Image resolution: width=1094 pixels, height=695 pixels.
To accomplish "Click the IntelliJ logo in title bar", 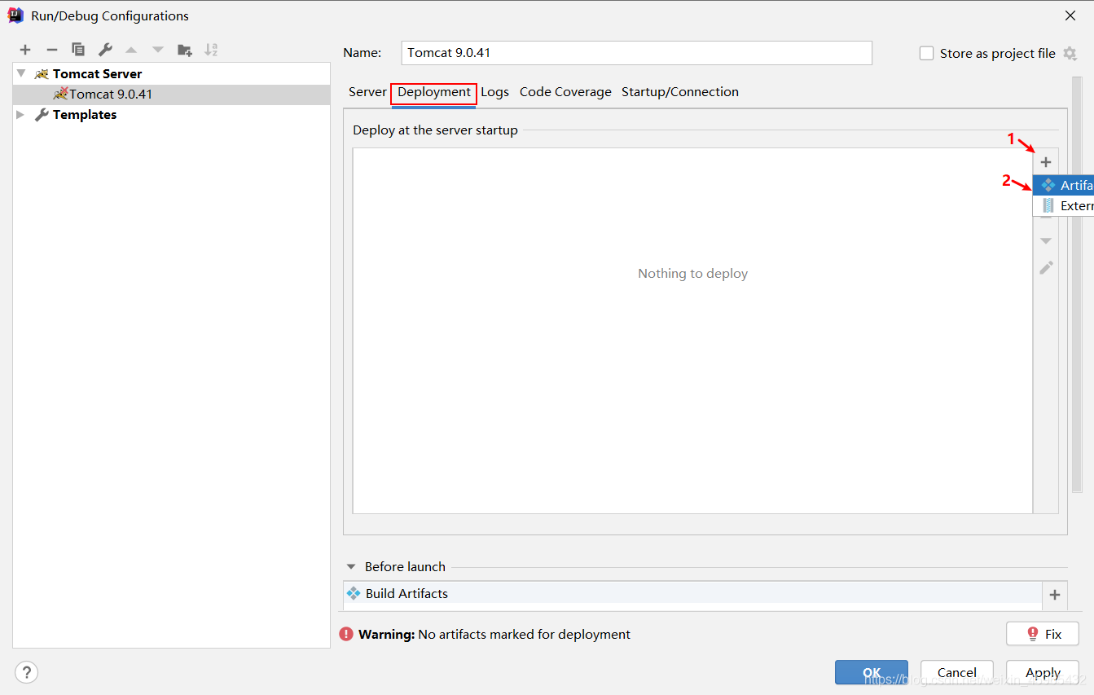I will [15, 15].
